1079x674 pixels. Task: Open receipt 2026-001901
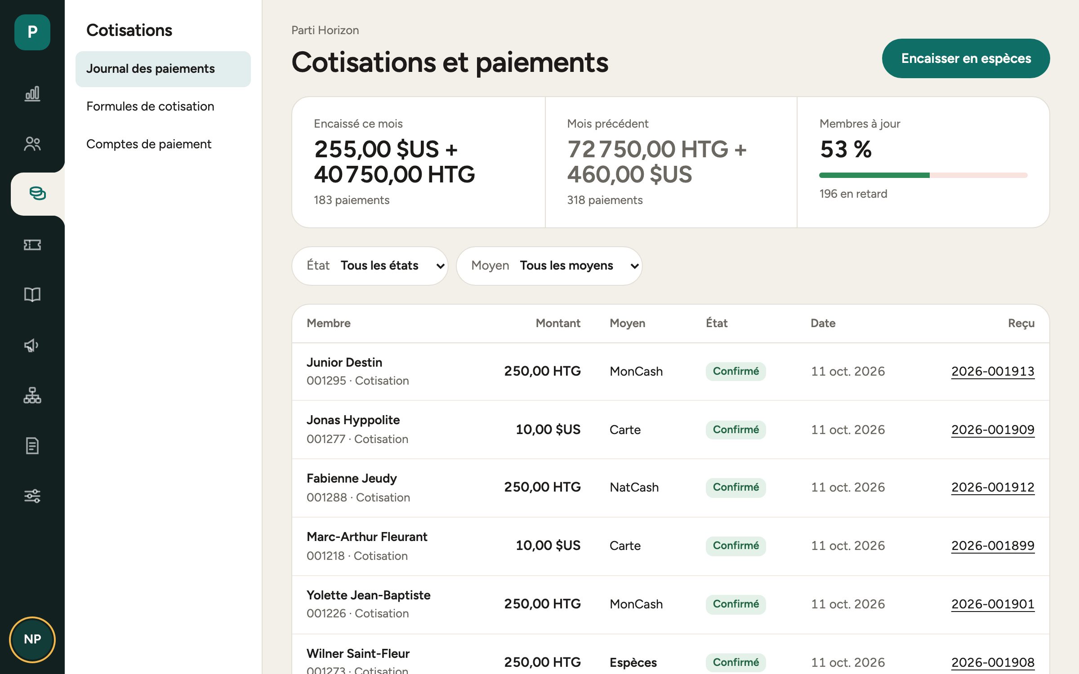(x=993, y=604)
